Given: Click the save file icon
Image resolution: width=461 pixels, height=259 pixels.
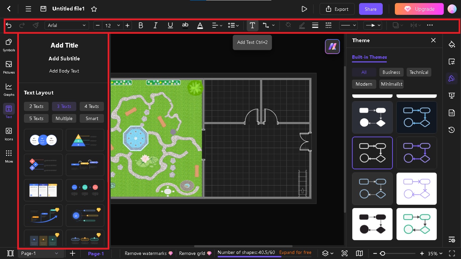Looking at the screenshot, I should (x=43, y=9).
